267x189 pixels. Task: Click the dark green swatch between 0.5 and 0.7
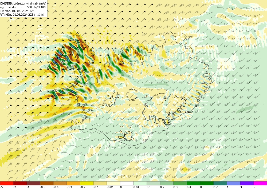pyautogui.click(x=207, y=183)
